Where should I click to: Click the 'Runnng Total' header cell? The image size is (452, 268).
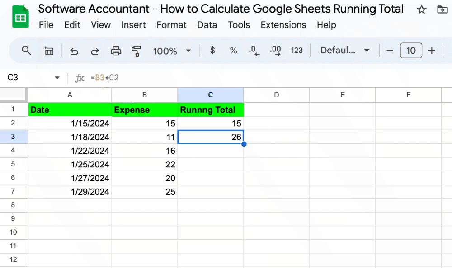point(211,110)
